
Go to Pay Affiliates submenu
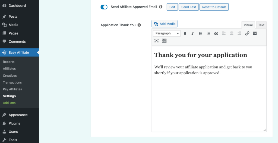(12, 89)
